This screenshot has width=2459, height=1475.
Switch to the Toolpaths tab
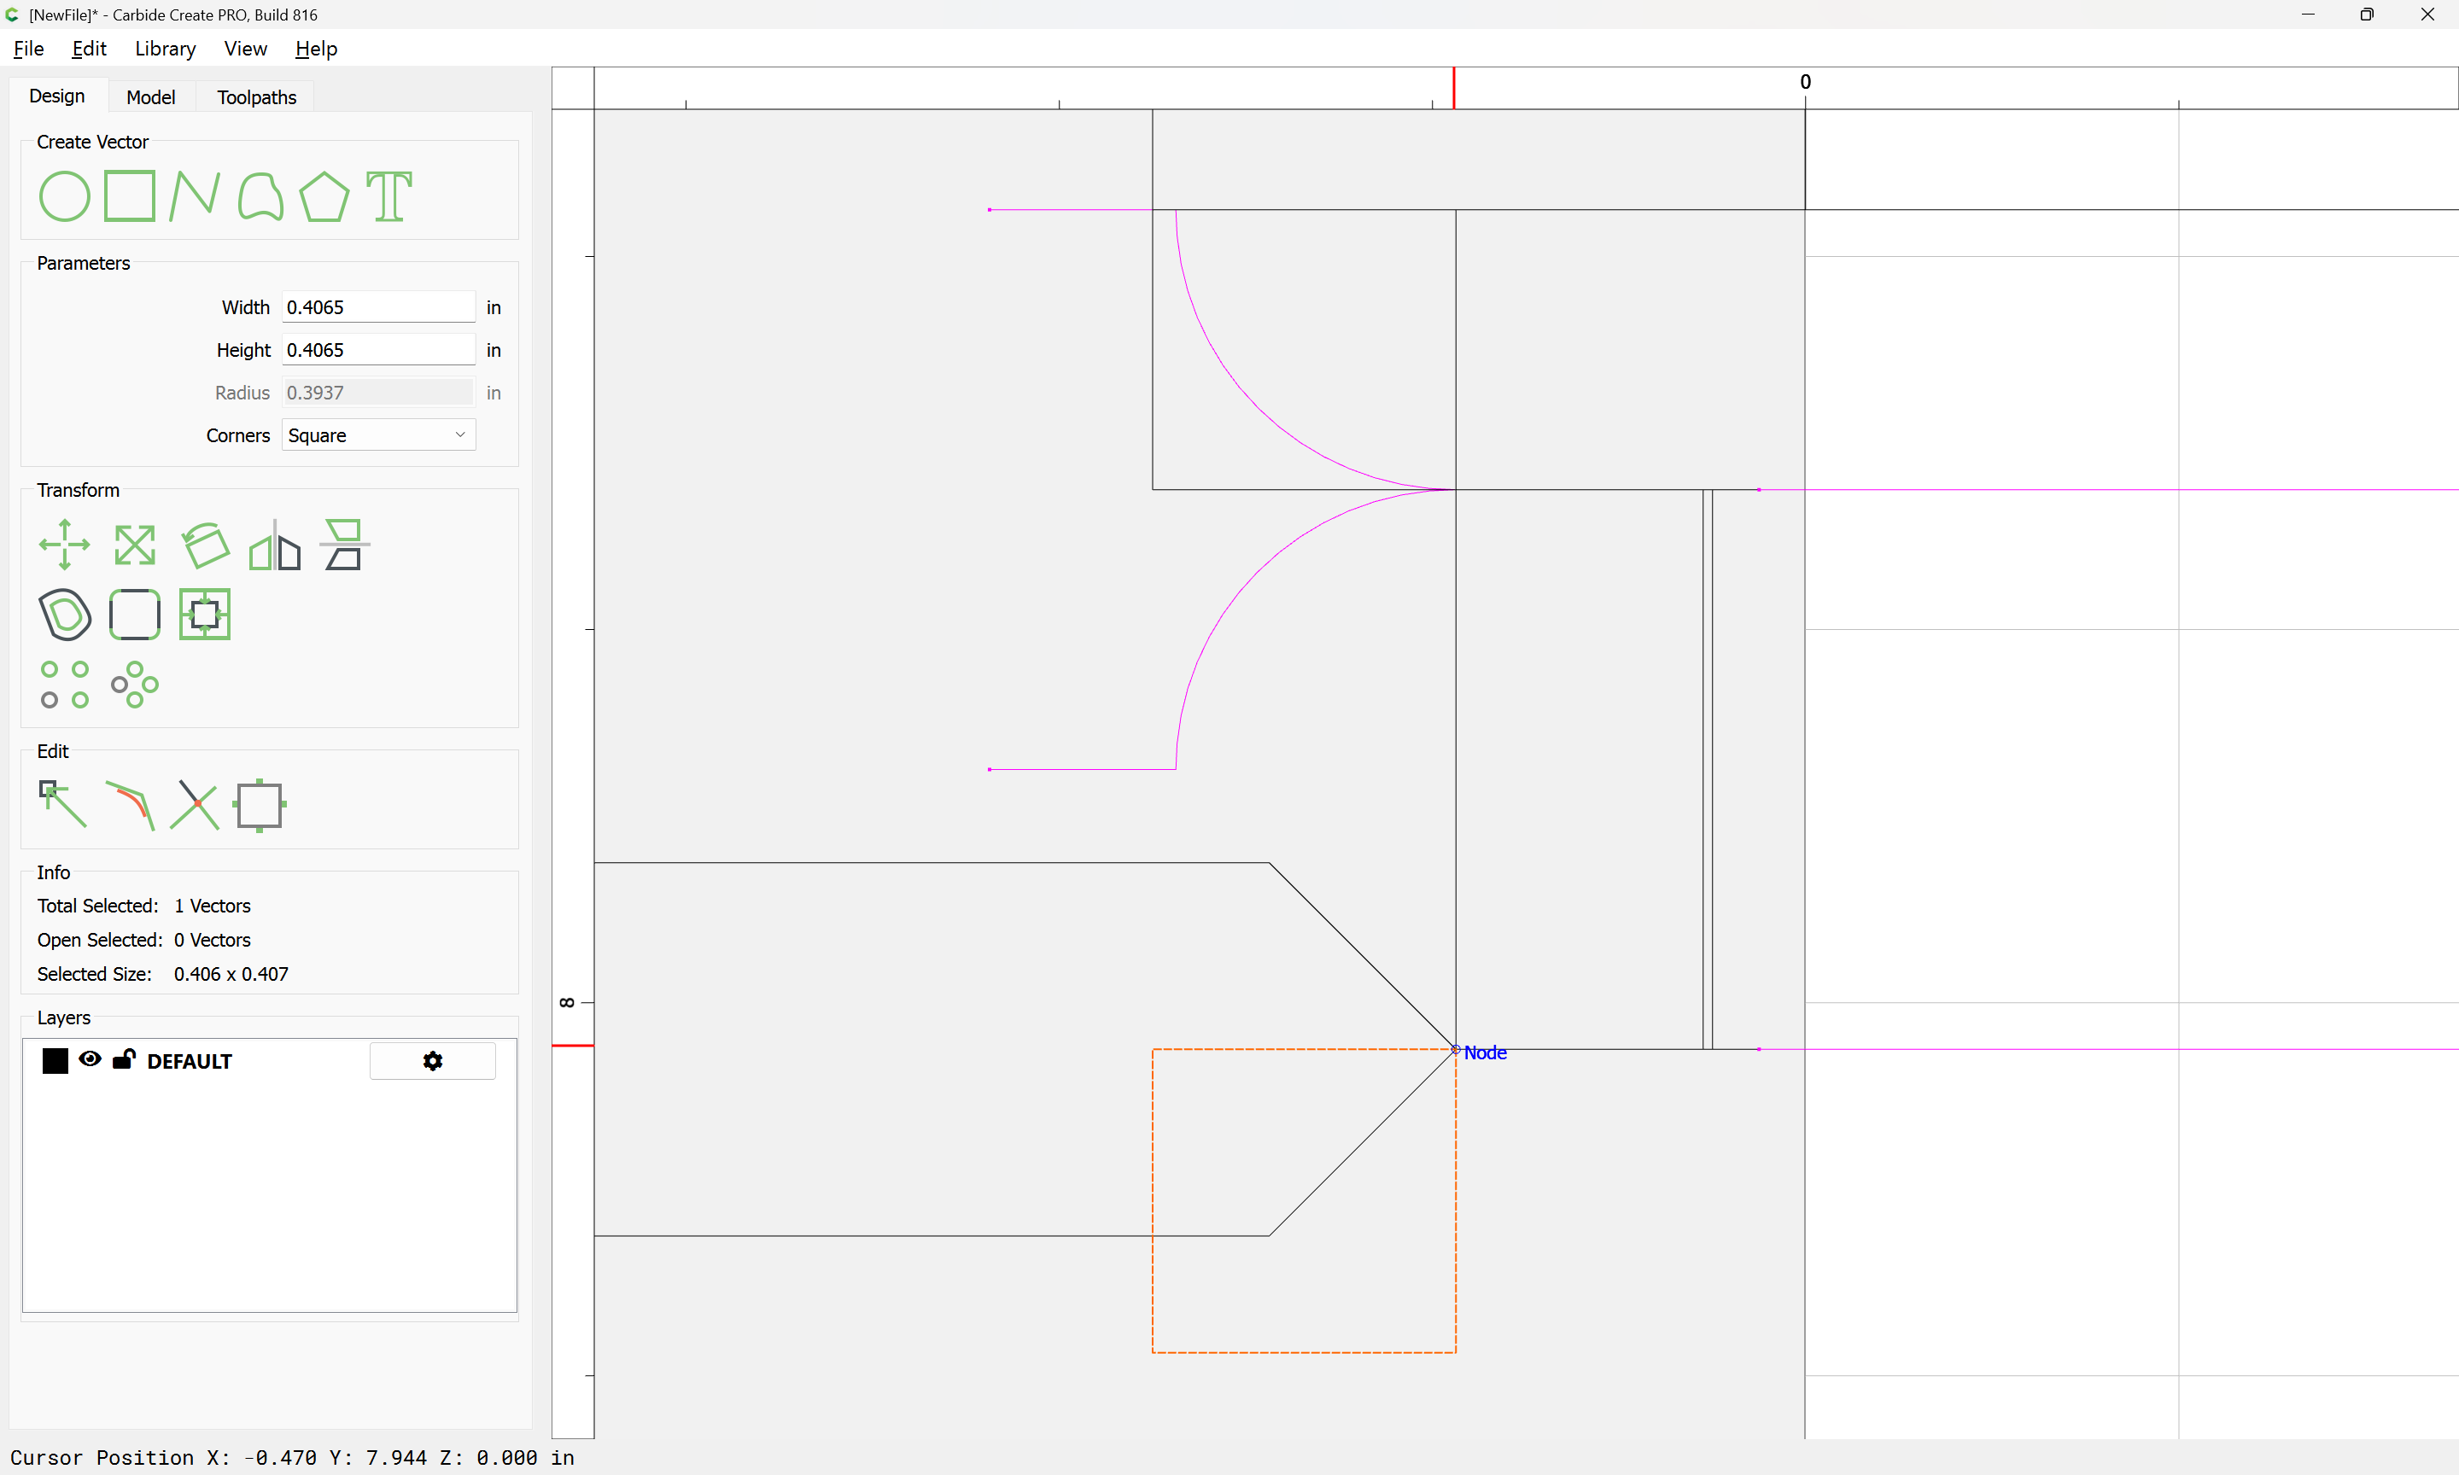coord(256,96)
